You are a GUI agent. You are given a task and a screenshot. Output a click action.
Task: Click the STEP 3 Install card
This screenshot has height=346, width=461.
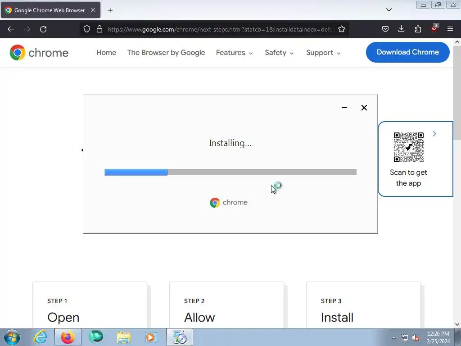(363, 305)
